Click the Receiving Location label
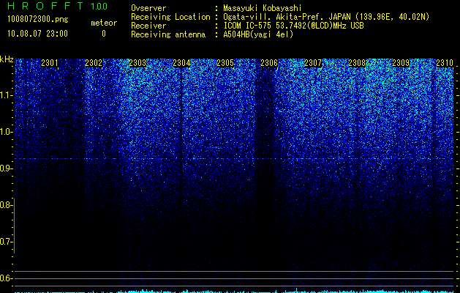The width and height of the screenshot is (460, 293). (170, 17)
